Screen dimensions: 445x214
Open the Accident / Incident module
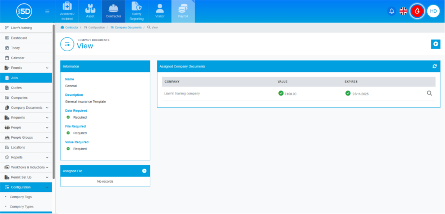pyautogui.click(x=67, y=11)
